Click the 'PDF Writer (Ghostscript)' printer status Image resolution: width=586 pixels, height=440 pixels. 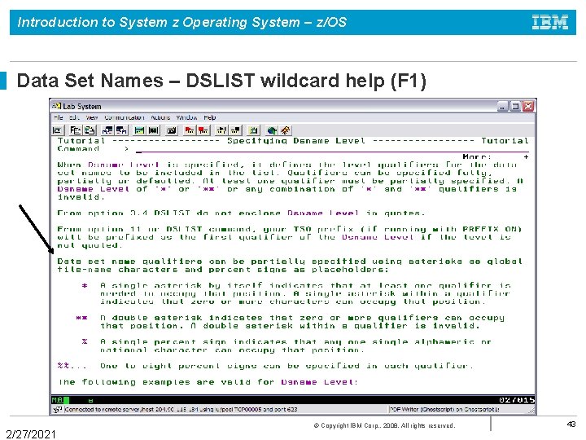point(444,409)
